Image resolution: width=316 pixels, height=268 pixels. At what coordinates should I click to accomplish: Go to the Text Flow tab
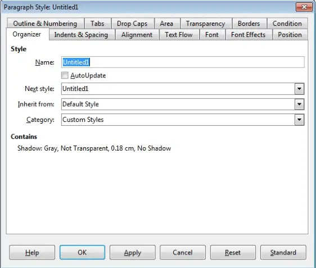click(179, 35)
